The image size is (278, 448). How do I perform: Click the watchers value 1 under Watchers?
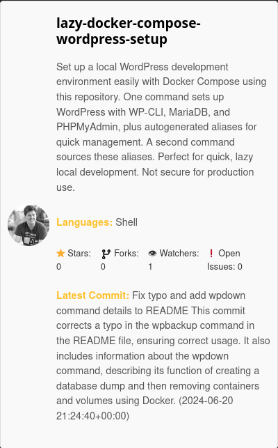150,267
